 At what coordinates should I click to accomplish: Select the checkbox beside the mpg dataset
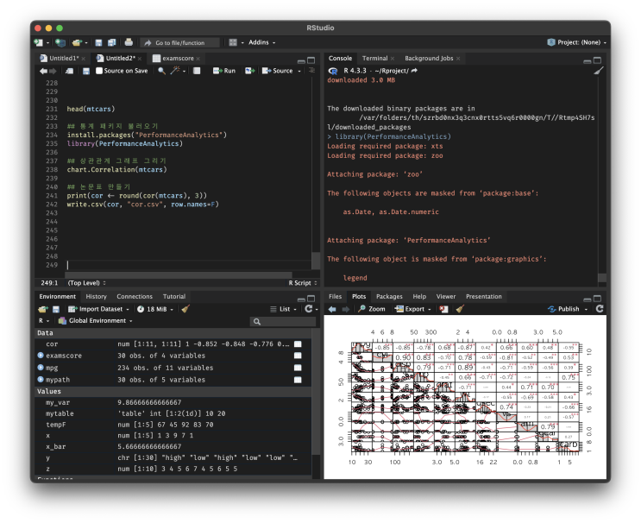(x=298, y=368)
